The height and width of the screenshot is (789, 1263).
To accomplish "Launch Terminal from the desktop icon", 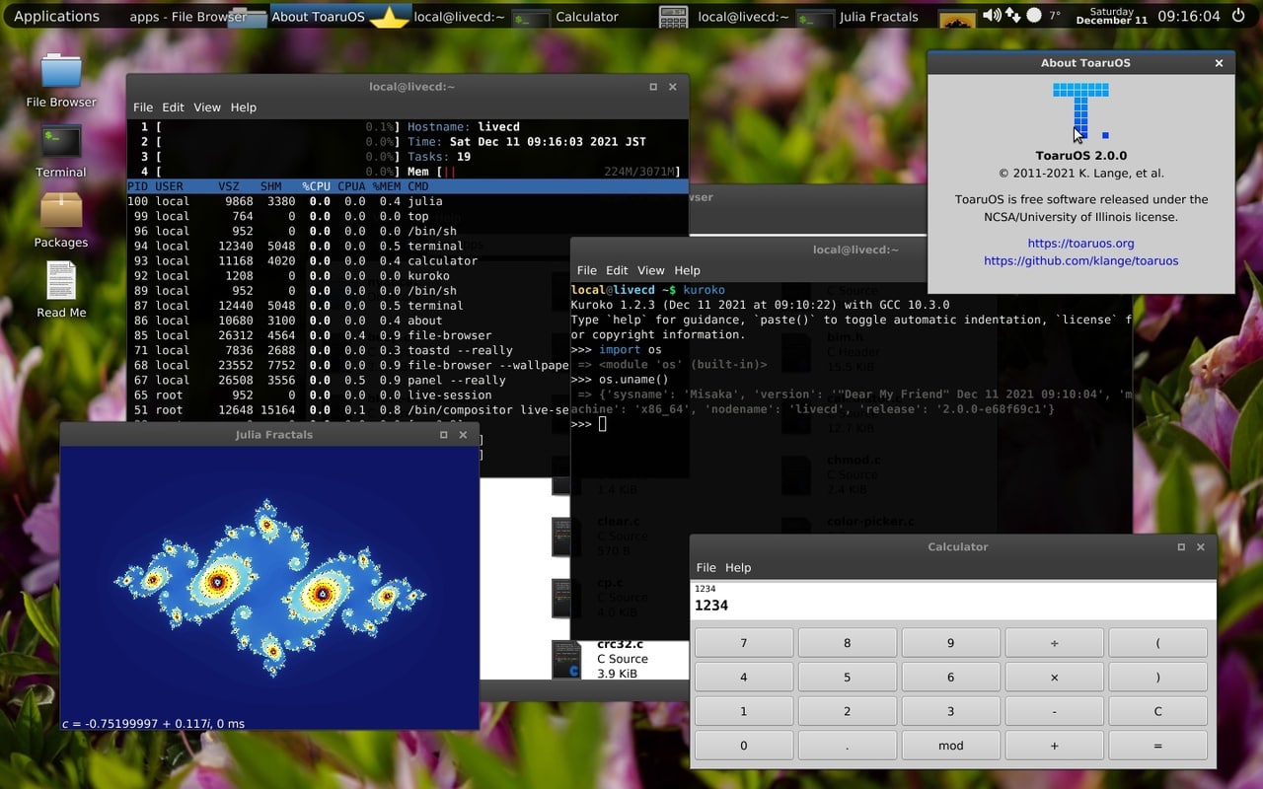I will click(x=61, y=142).
